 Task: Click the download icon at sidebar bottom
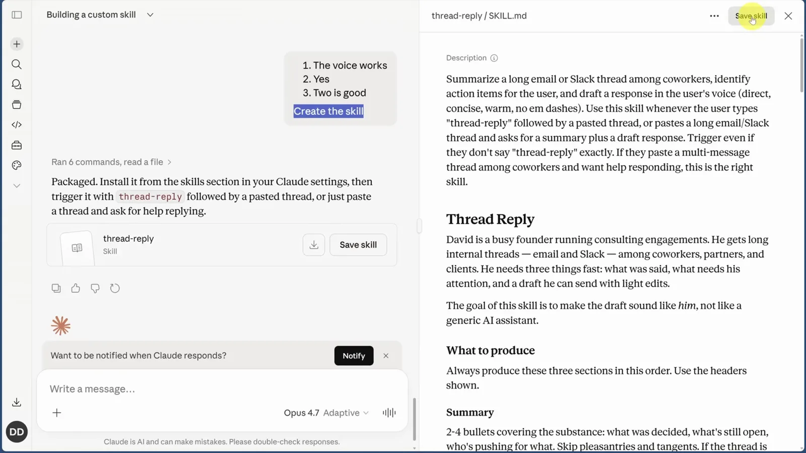click(x=17, y=402)
